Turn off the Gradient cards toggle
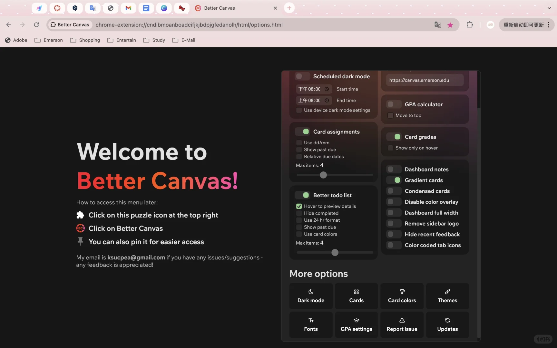Viewport: 557px width, 348px height. [x=394, y=180]
